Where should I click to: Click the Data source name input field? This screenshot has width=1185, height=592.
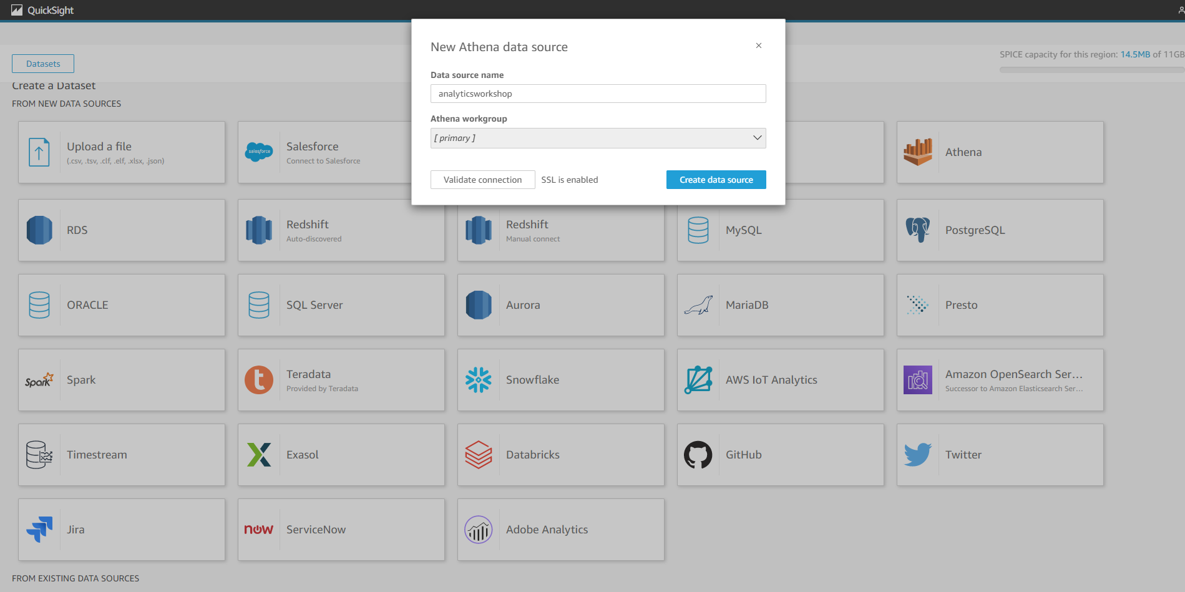598,94
